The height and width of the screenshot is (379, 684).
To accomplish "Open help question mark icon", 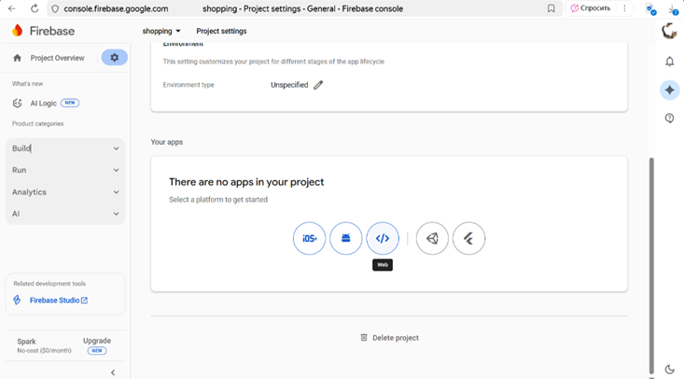I will pyautogui.click(x=670, y=118).
